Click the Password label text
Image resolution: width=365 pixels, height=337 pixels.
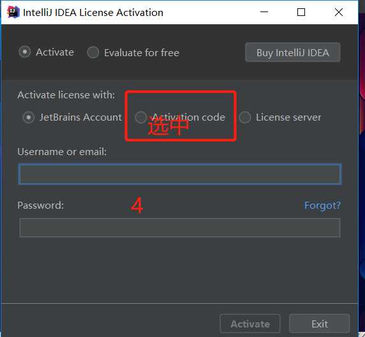(40, 206)
